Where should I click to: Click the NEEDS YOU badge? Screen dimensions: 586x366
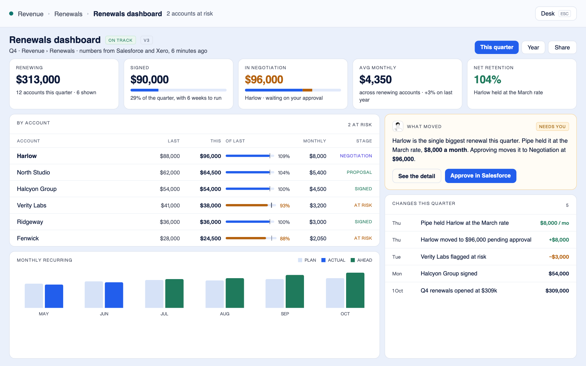(x=552, y=127)
